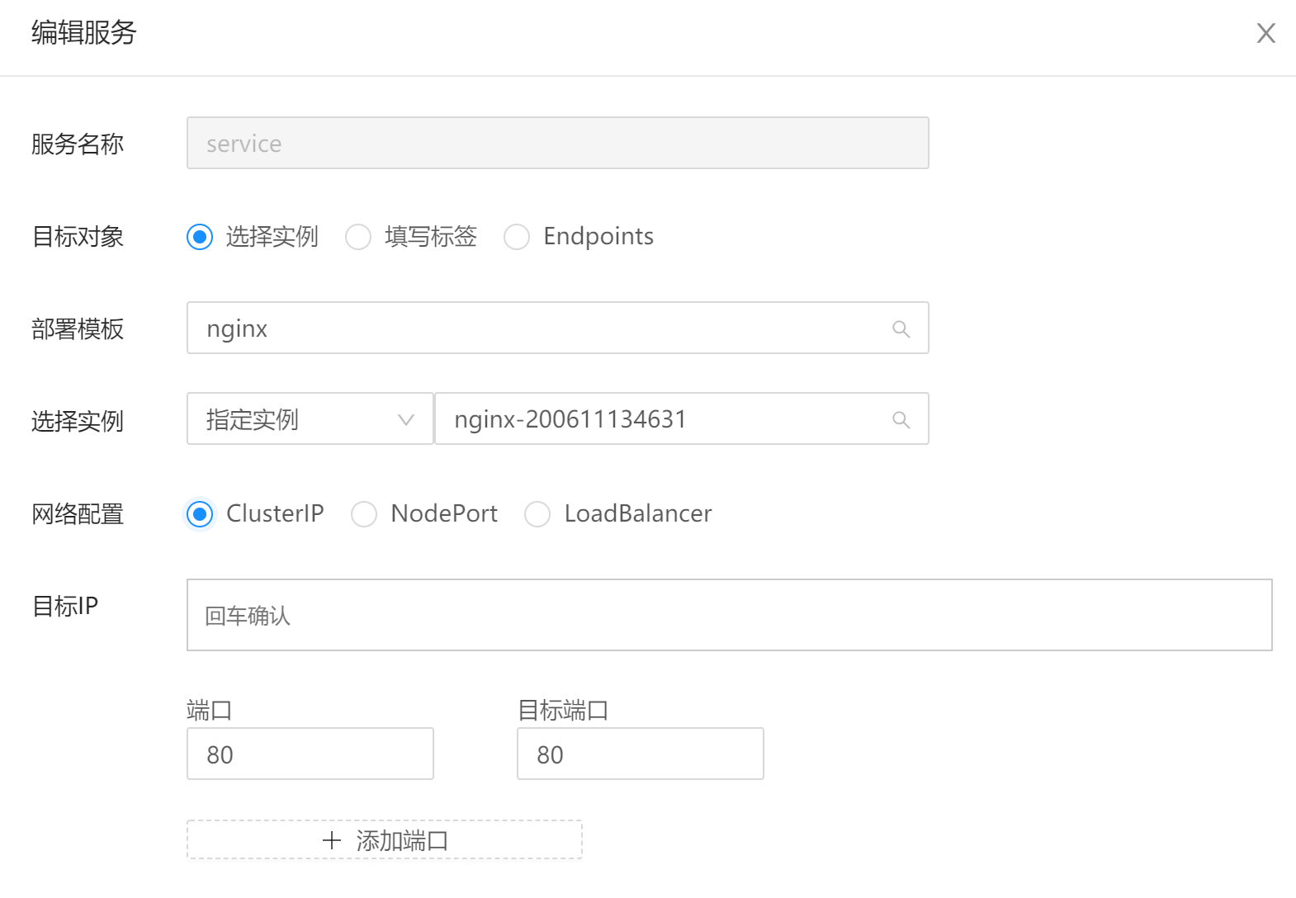The width and height of the screenshot is (1296, 898).
Task: Select ClusterIP network configuration
Action: [x=200, y=514]
